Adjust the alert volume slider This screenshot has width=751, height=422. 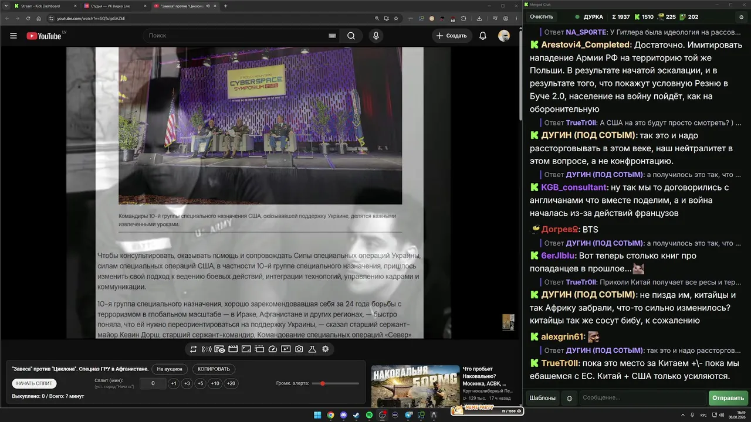click(x=336, y=383)
